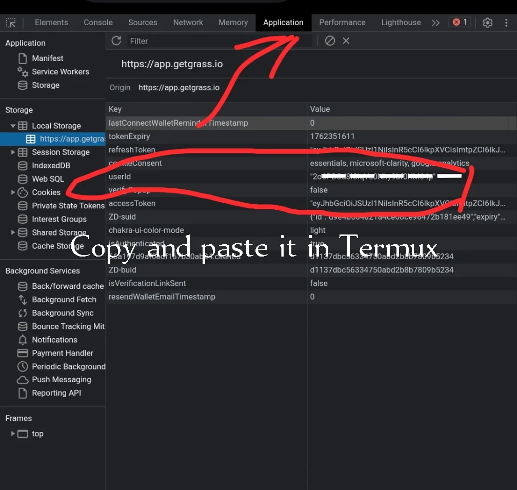Select the resendWalletEmailTimestamp key
This screenshot has height=490, width=517.
pyautogui.click(x=162, y=297)
